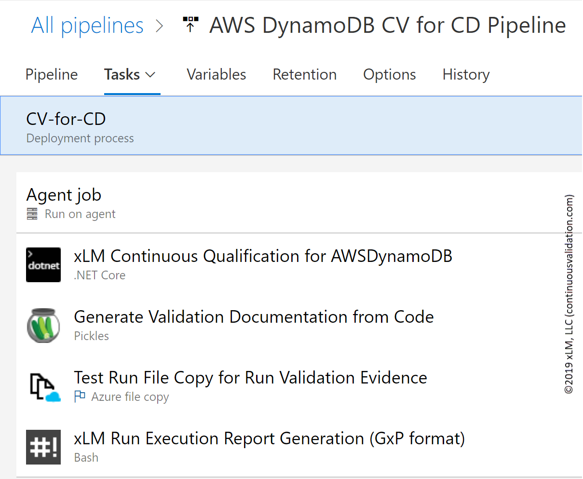583x479 pixels.
Task: Open the Retention tab
Action: click(x=305, y=74)
